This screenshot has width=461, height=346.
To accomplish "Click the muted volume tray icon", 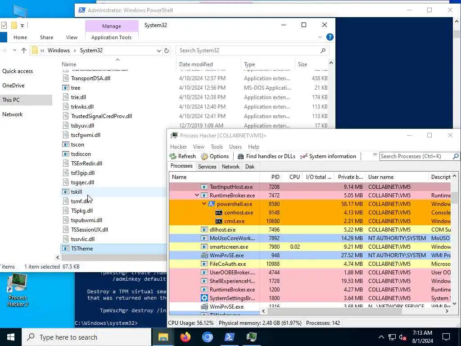I will [x=403, y=337].
